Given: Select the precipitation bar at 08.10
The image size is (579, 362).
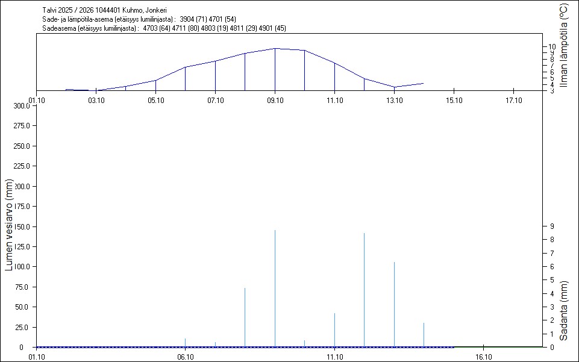Looking at the screenshot, I should [x=245, y=317].
